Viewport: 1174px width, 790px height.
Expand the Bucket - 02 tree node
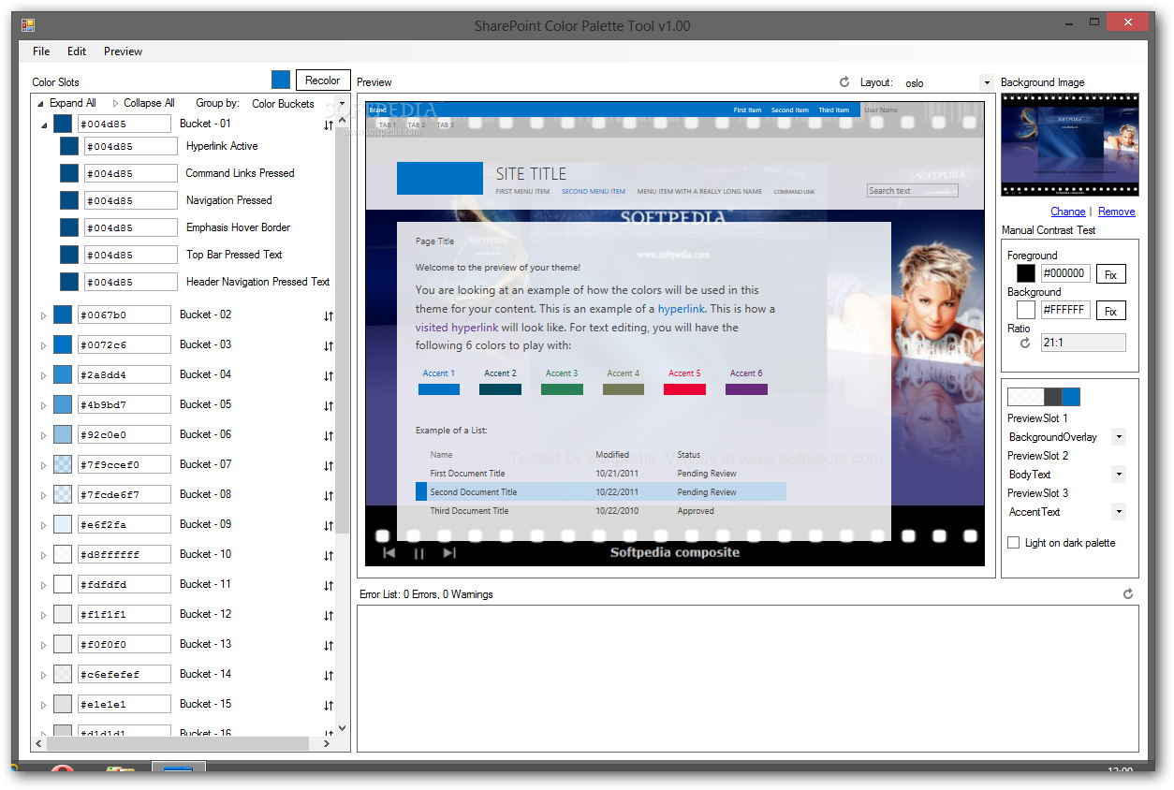43,315
